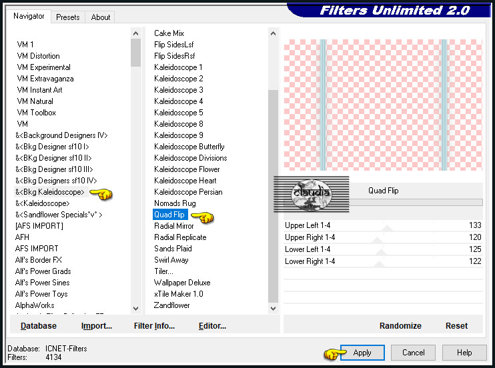Click category list scroll up arrow
This screenshot has height=368, width=495.
[135, 33]
